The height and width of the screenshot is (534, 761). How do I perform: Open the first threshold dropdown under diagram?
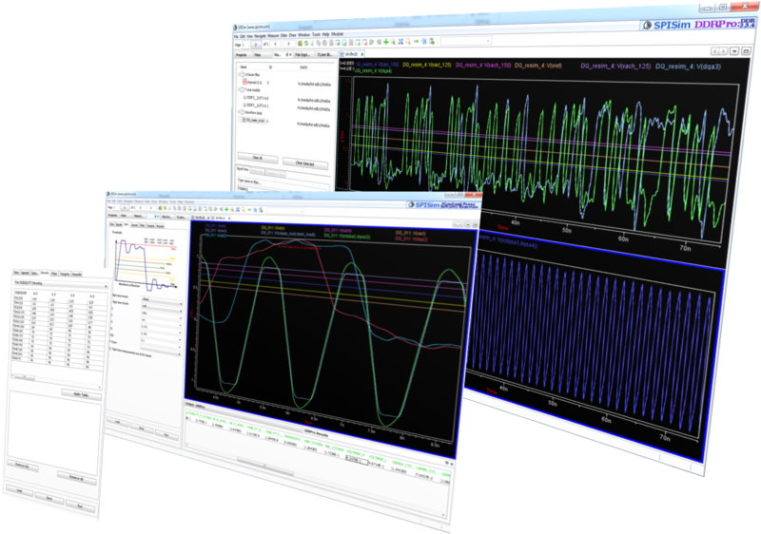[x=160, y=297]
